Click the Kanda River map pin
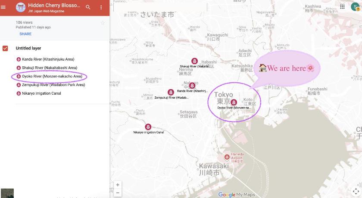Viewport: 362px width, 198px height. tap(192, 86)
